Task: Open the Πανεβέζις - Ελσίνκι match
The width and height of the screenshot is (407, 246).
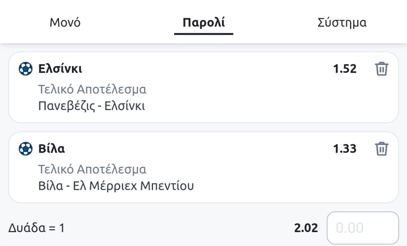Action: [91, 106]
